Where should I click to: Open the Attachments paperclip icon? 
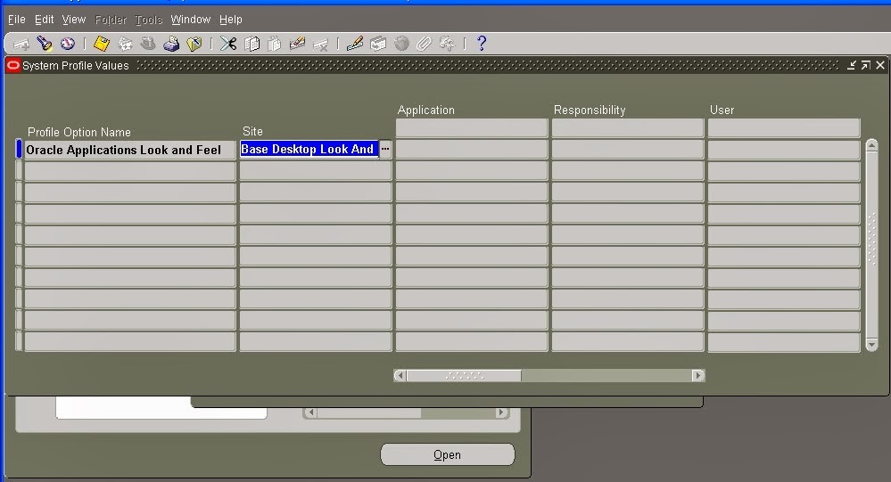pos(424,44)
